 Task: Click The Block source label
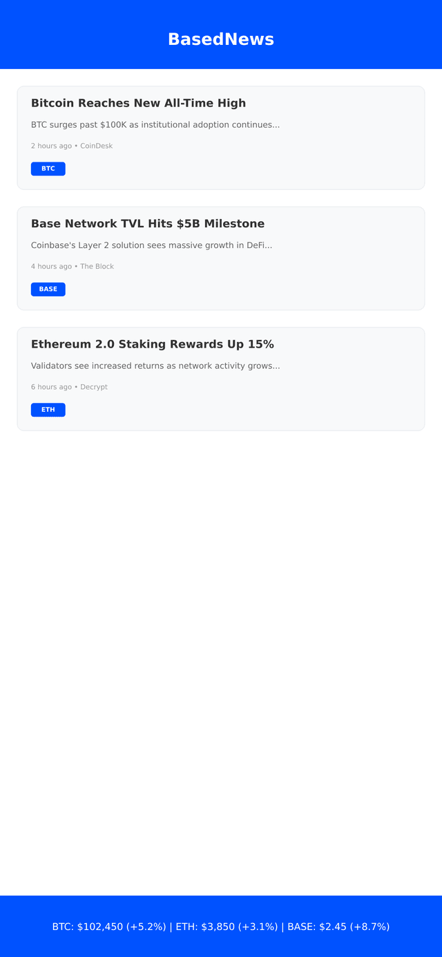coord(97,266)
